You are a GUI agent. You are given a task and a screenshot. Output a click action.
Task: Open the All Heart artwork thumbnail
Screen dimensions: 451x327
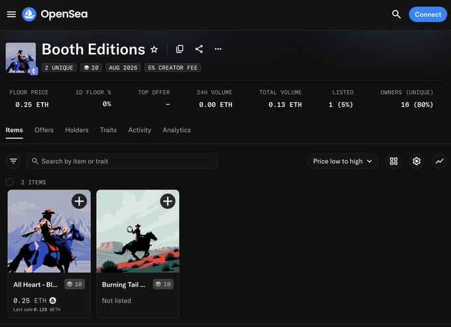[49, 231]
